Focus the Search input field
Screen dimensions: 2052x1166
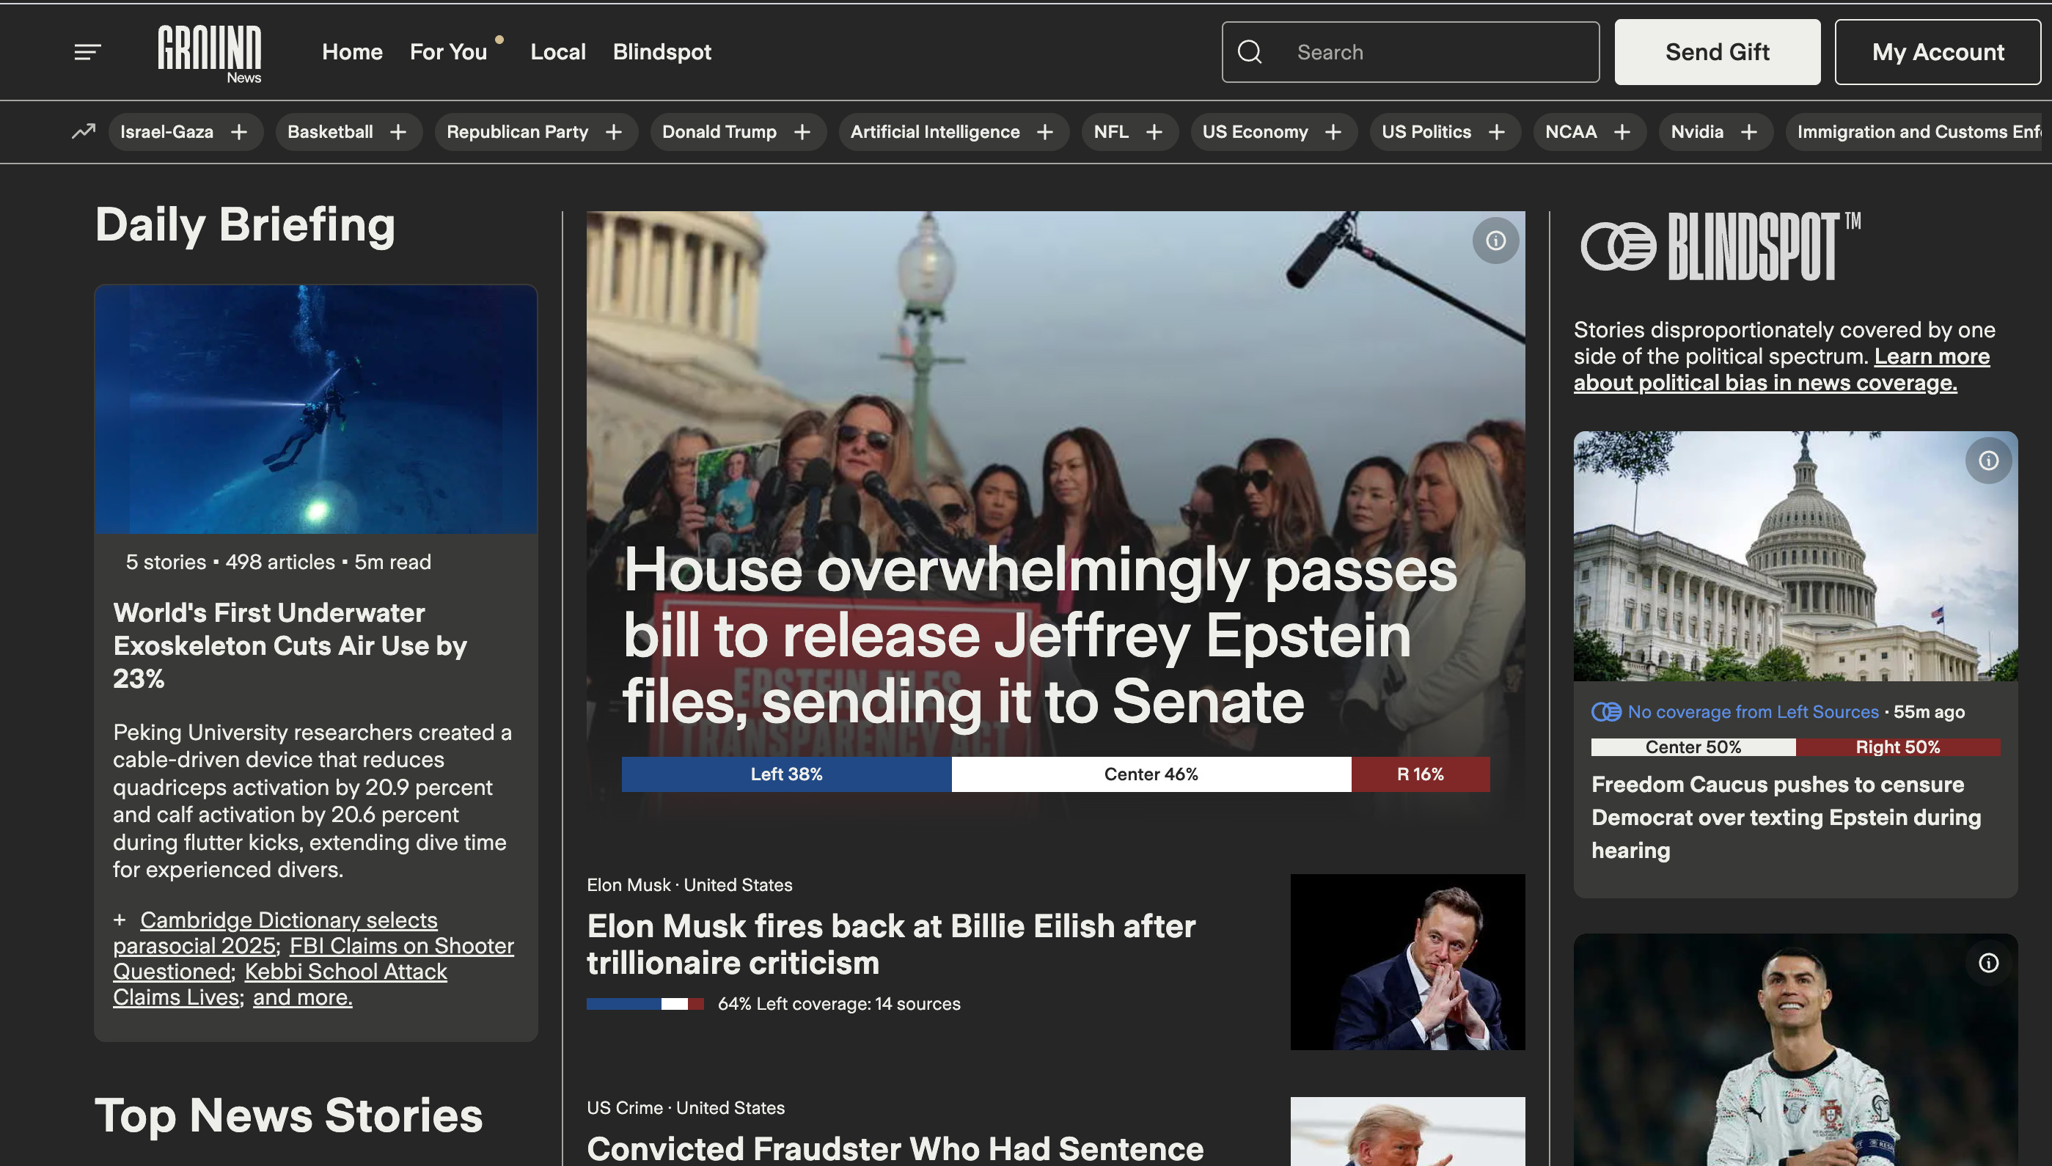[x=1433, y=53]
